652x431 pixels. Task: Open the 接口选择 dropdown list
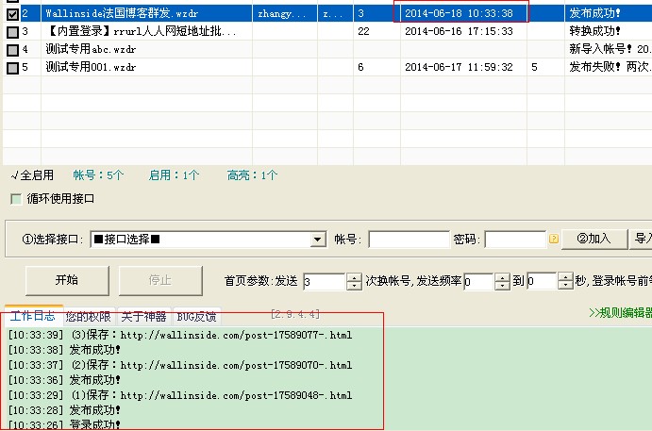point(318,240)
